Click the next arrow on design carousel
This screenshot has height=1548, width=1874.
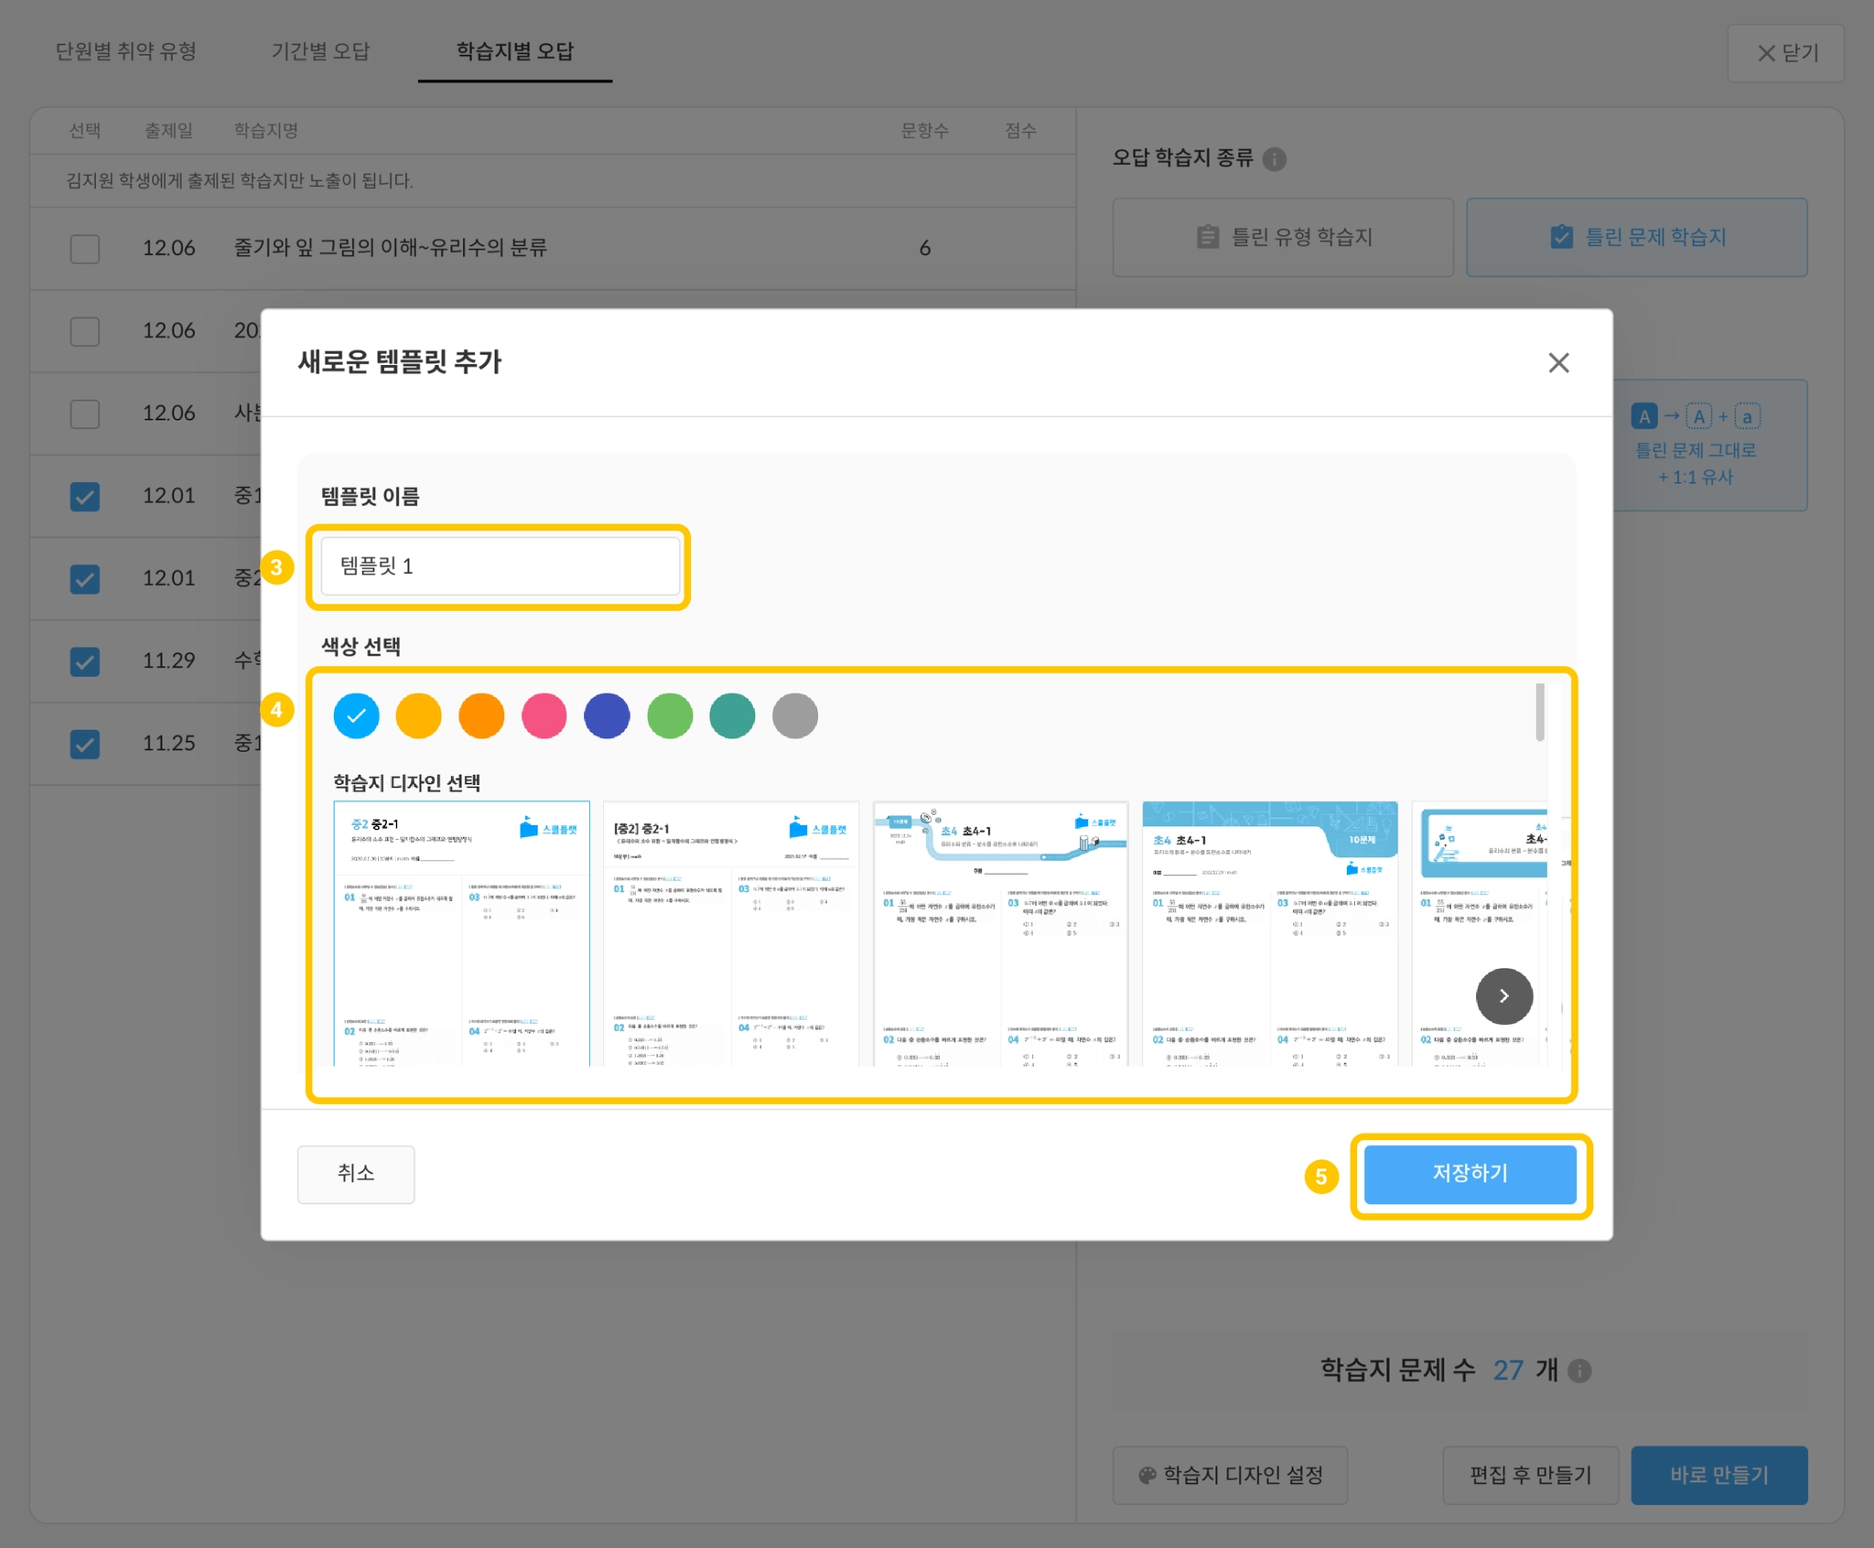click(x=1503, y=995)
